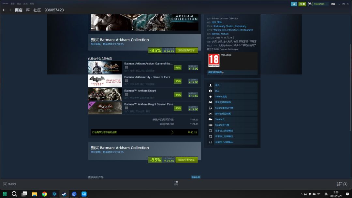Viewport: 352px width, 198px height.
Task: Click the user avatar picture in header
Action: click(310, 4)
